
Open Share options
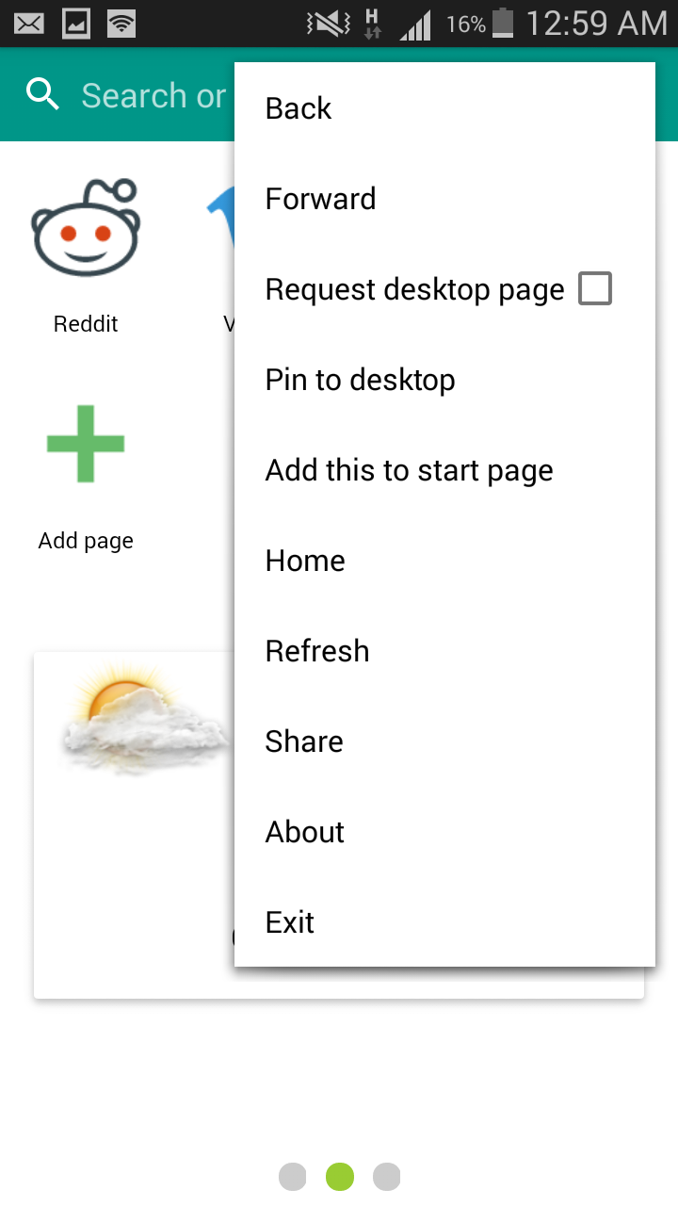pos(303,741)
